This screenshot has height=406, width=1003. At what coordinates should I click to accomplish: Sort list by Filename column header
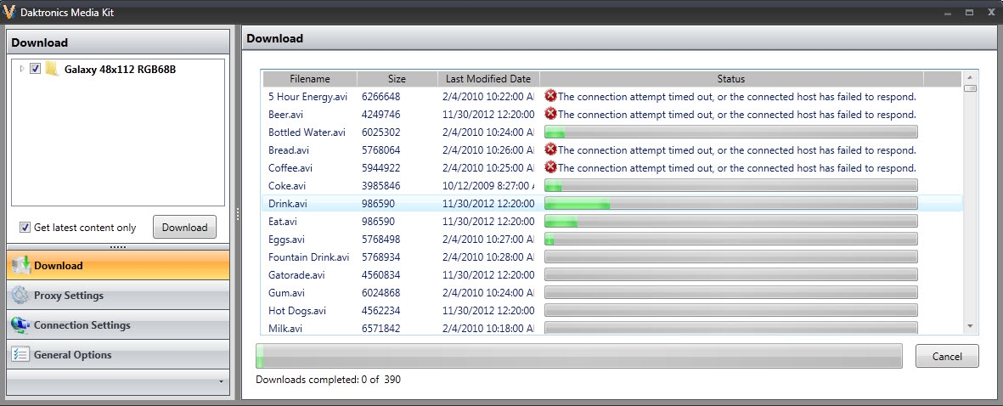309,79
